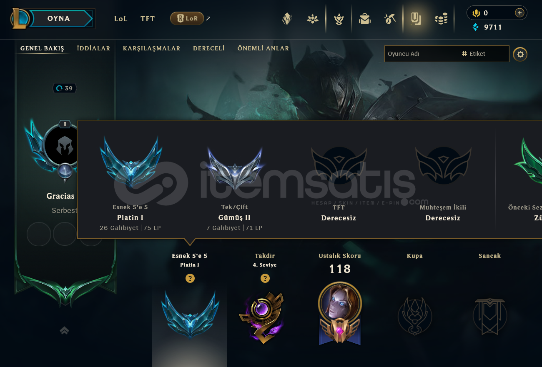The width and height of the screenshot is (542, 367).
Task: Select the TFT game tab
Action: (x=148, y=19)
